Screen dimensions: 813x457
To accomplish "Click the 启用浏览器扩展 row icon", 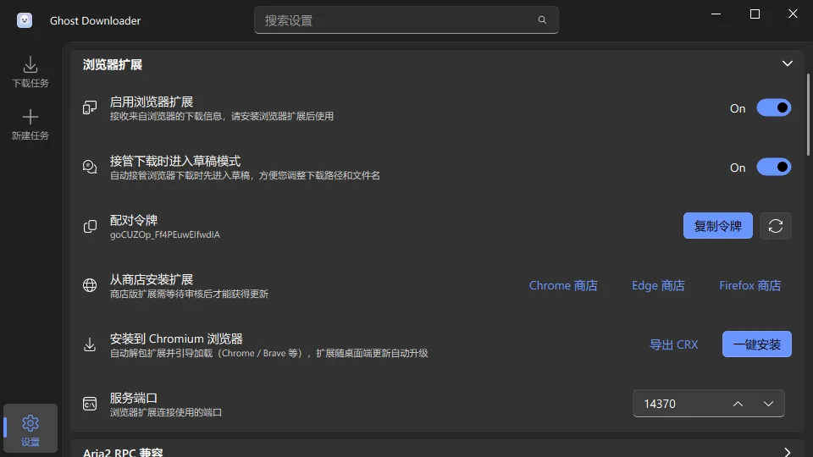I will (90, 107).
